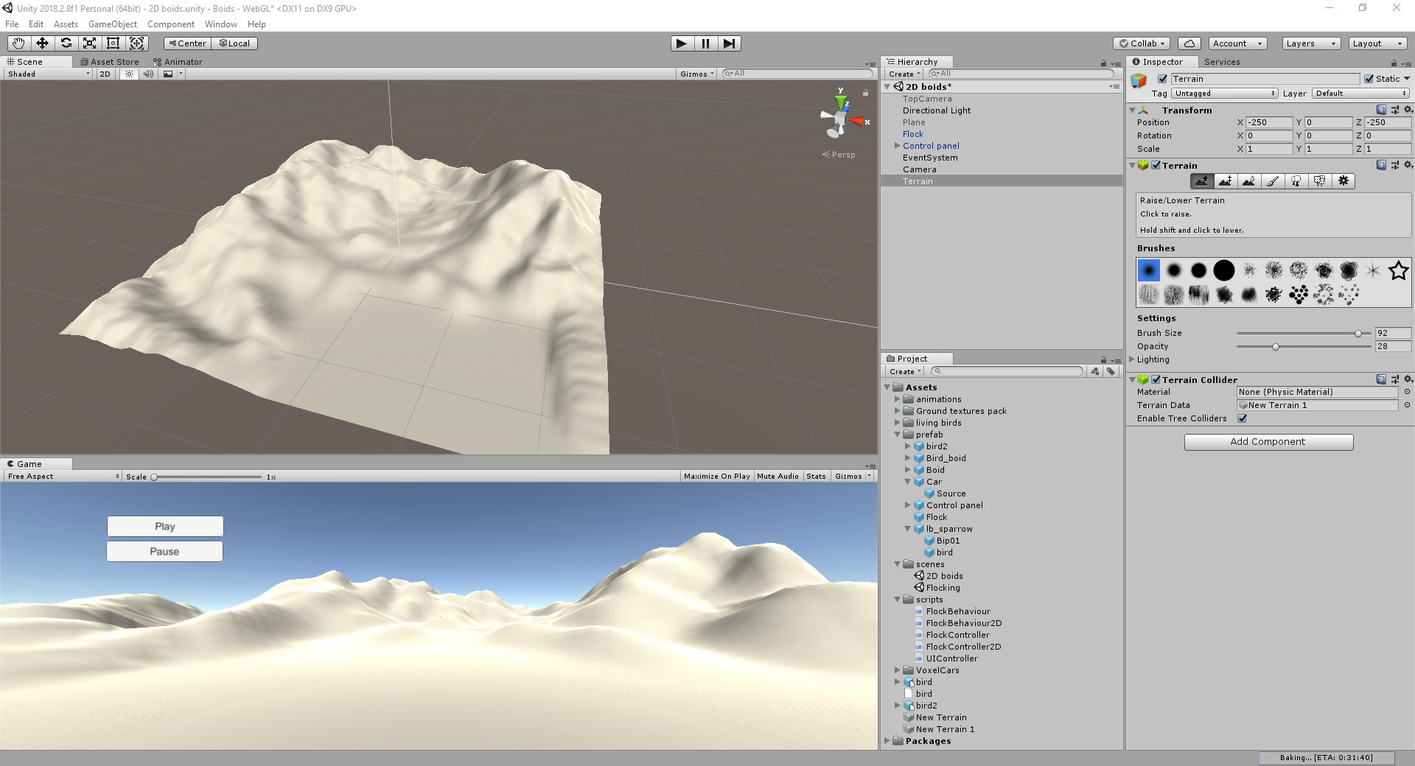Open the Account dropdown
This screenshot has height=766, width=1415.
click(x=1238, y=43)
